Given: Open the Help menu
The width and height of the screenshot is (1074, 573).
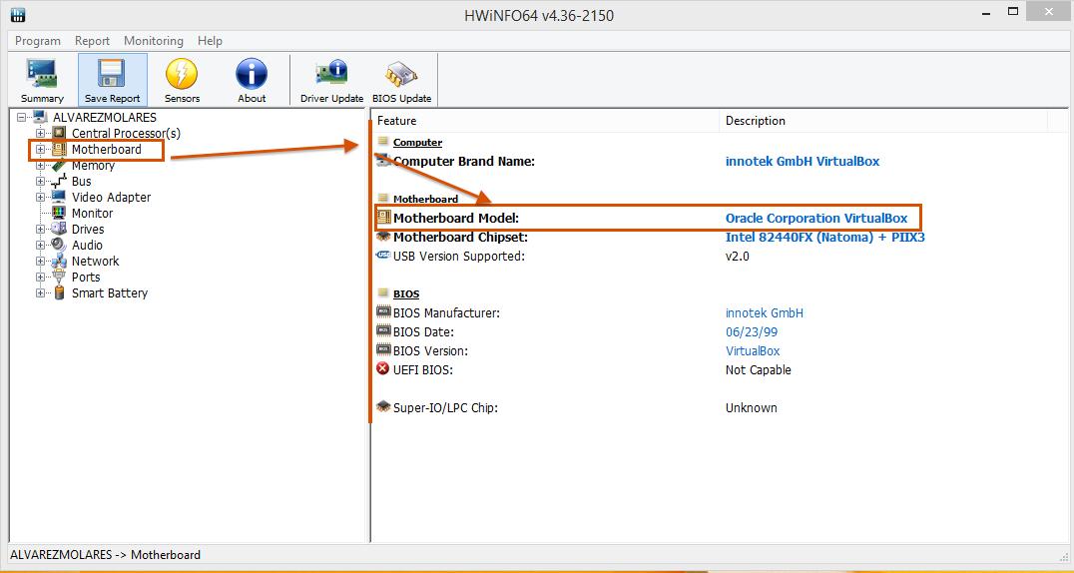Looking at the screenshot, I should [x=210, y=41].
